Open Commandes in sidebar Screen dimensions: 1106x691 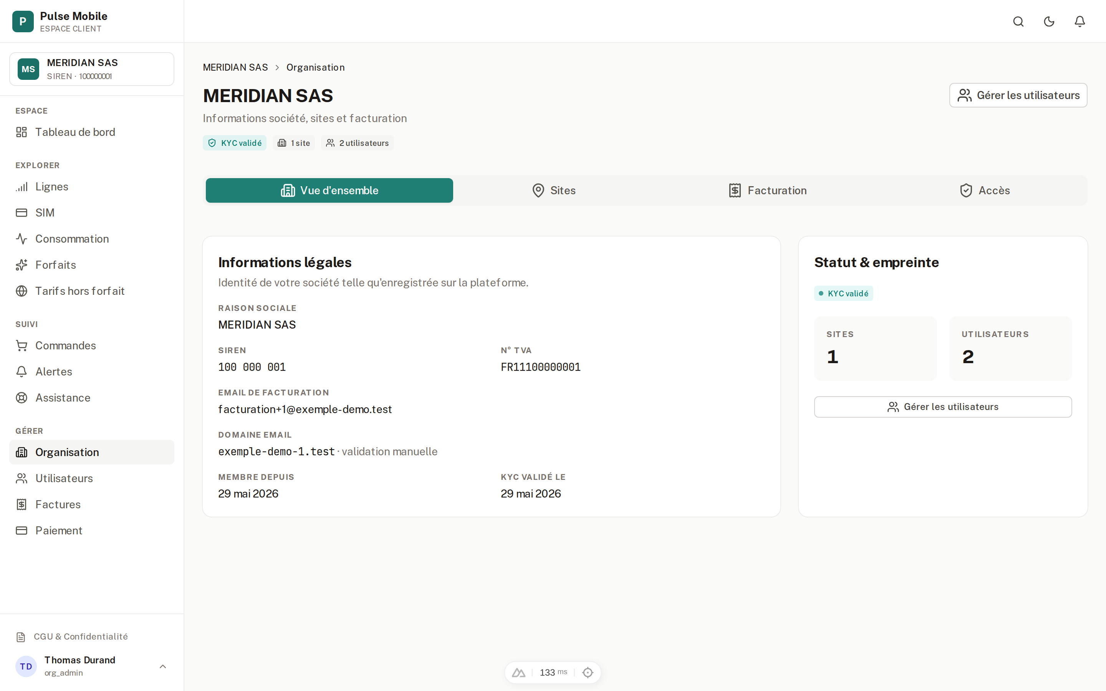coord(92,345)
